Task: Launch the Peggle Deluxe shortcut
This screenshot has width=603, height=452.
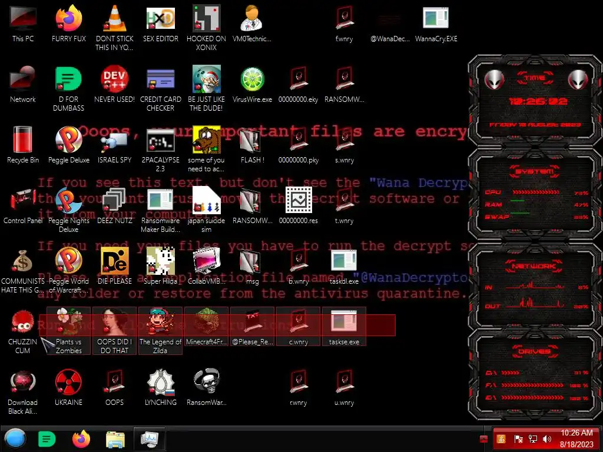Action: pos(68,145)
